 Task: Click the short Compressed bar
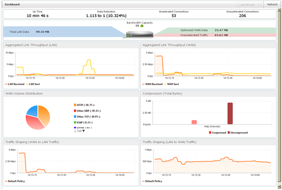click(194, 122)
